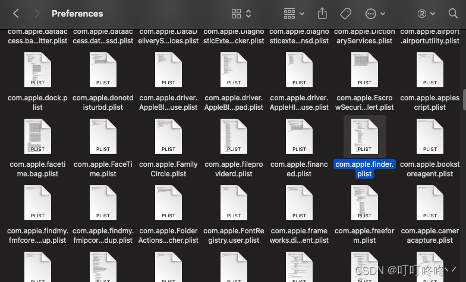Select com.apple.dock.plist file icon
This screenshot has width=466, height=282.
(37, 70)
